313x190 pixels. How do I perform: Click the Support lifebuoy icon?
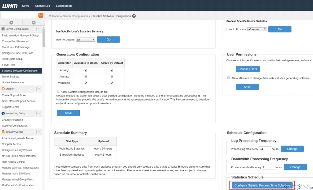pos(3,89)
